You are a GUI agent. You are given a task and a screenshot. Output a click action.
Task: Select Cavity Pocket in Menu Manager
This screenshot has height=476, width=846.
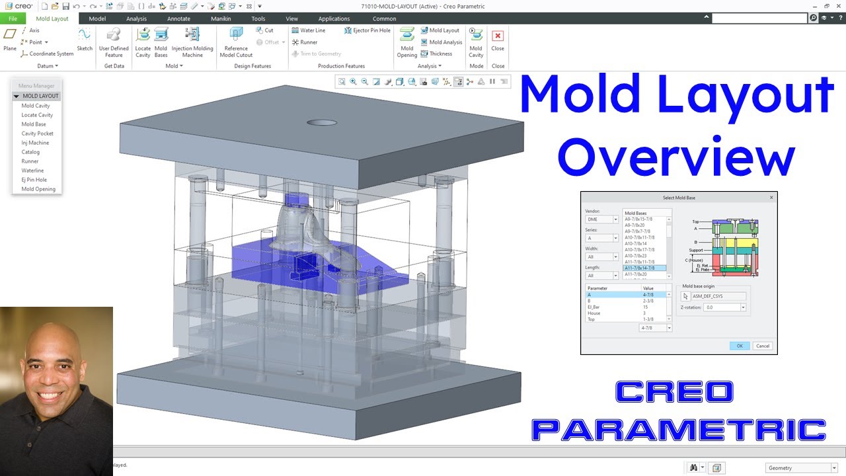click(37, 134)
